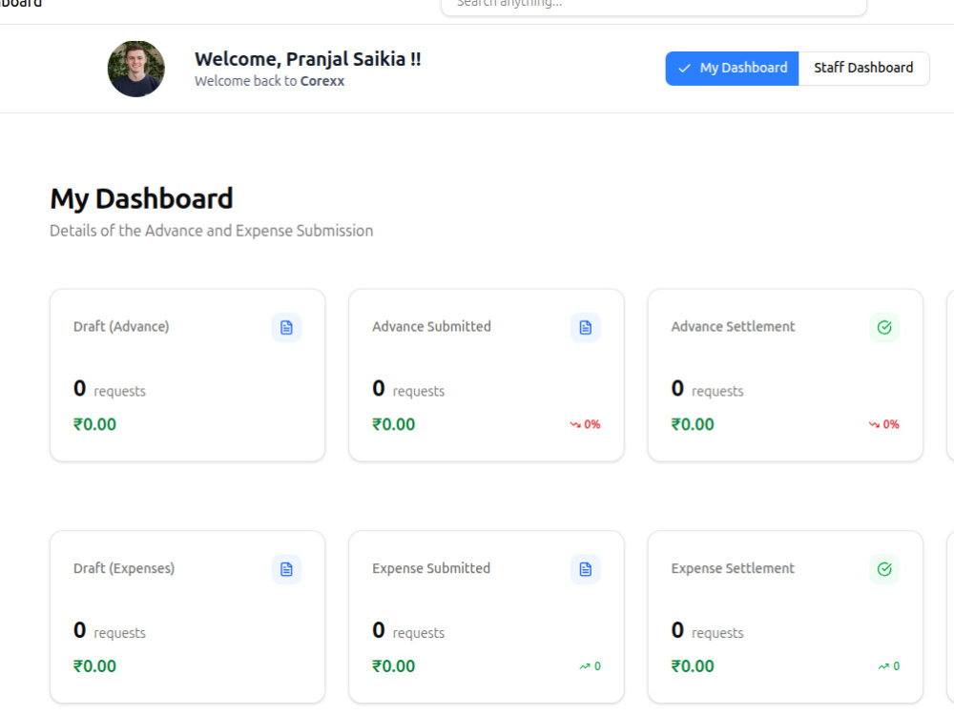Click the Advance Settlement checkmark icon
954x715 pixels.
click(x=884, y=328)
